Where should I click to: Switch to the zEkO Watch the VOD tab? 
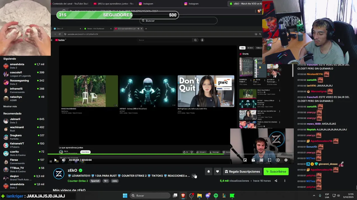pyautogui.click(x=245, y=4)
